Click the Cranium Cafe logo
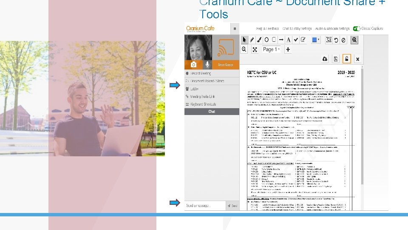 (x=200, y=29)
